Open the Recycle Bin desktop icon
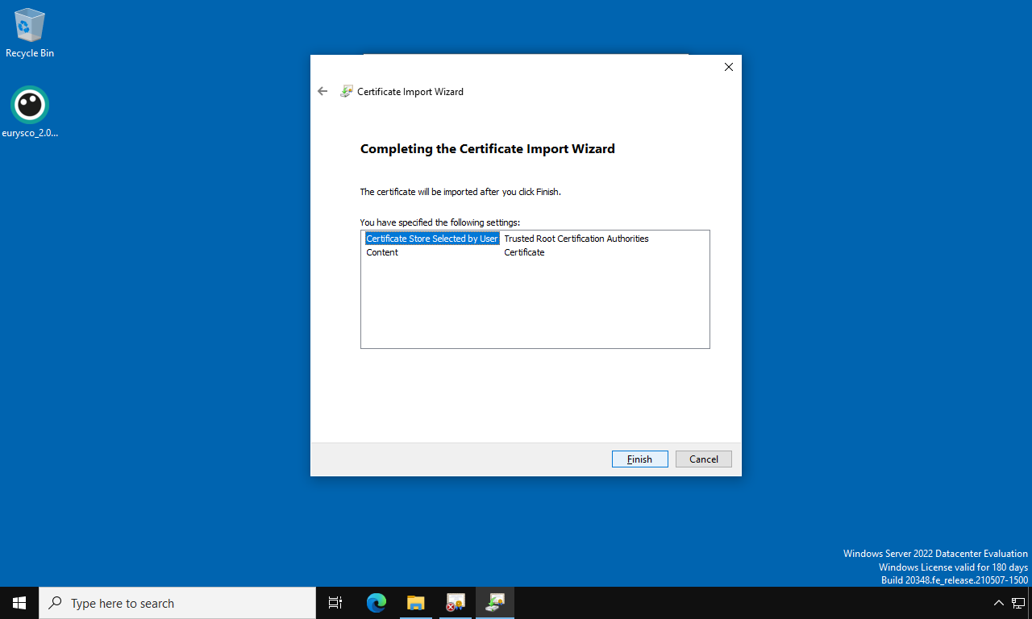Viewport: 1032px width, 619px height. tap(30, 26)
